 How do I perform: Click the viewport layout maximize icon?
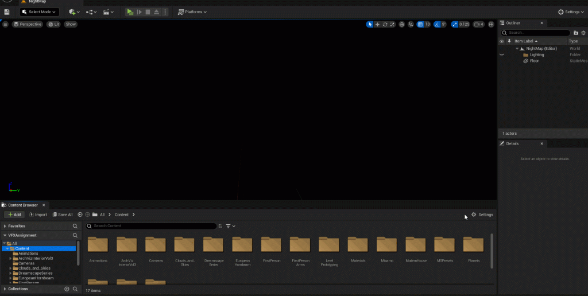click(x=492, y=25)
